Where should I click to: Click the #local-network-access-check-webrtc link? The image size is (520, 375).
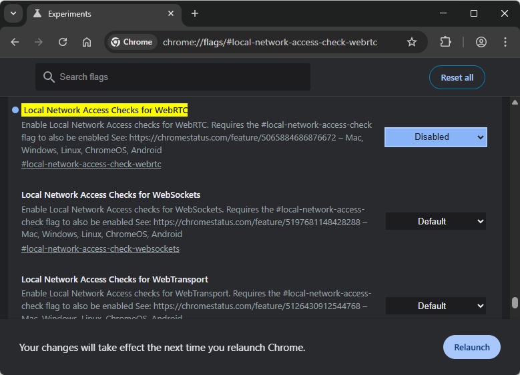click(91, 164)
